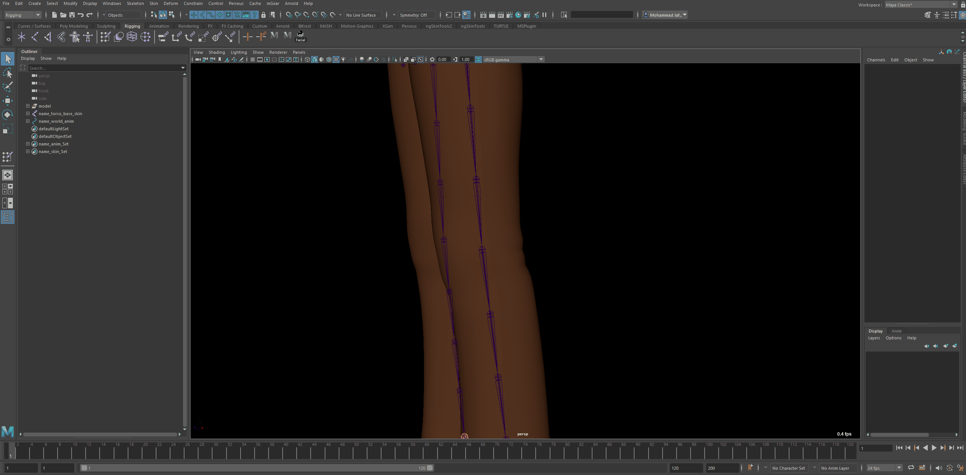
Task: Click the Create Joint shelf icon
Action: click(x=34, y=37)
